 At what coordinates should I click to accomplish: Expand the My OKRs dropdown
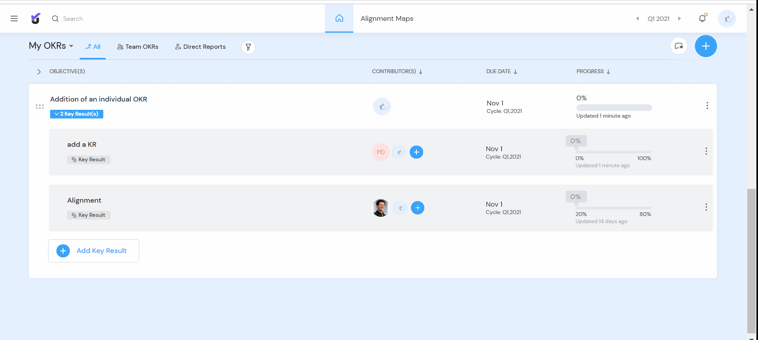pos(51,46)
